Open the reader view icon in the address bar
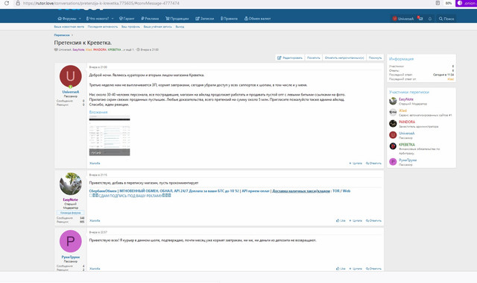 [x=437, y=3]
